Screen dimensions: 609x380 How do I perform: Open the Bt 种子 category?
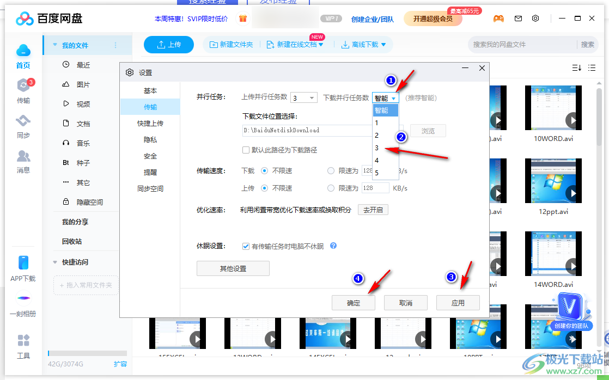click(x=76, y=163)
